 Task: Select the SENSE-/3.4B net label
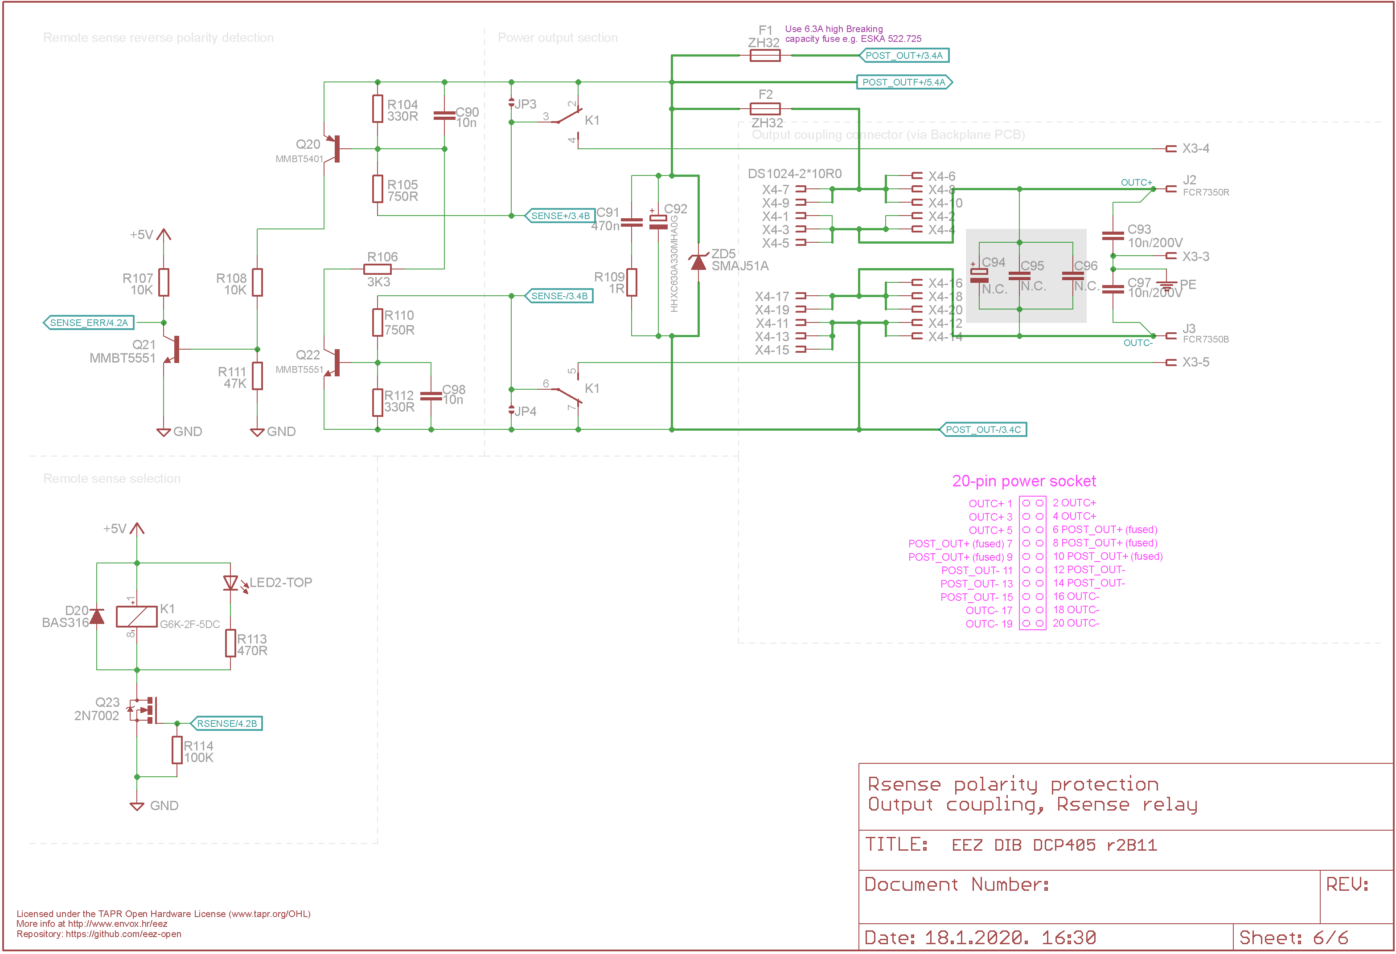click(559, 295)
